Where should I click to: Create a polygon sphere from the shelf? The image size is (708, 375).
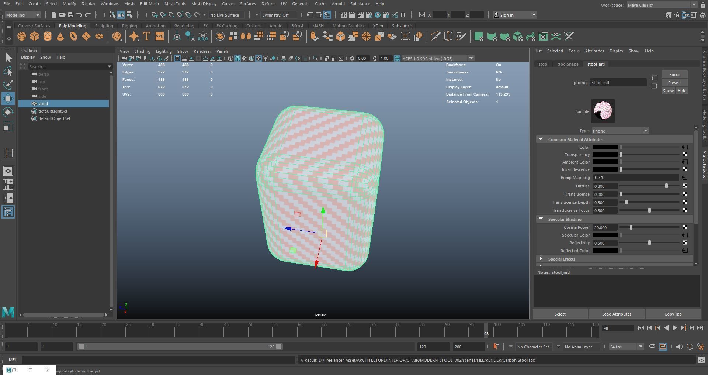pyautogui.click(x=22, y=36)
